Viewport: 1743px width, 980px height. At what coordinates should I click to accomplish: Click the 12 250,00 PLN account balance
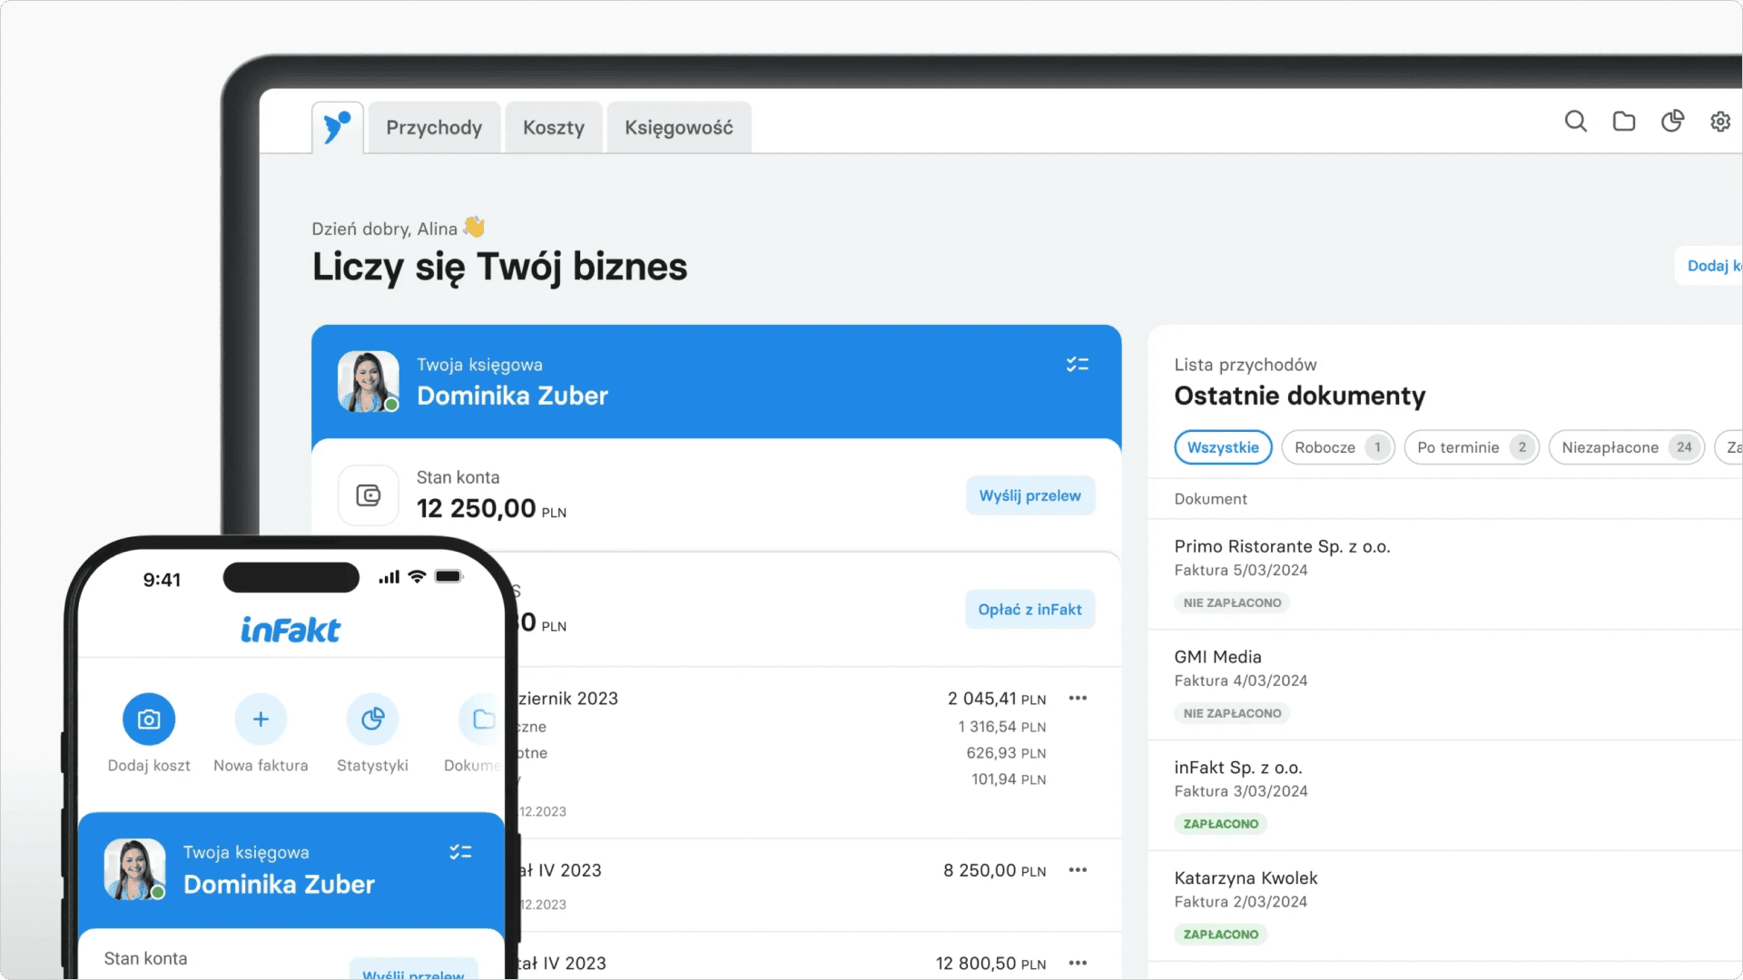pyautogui.click(x=491, y=509)
